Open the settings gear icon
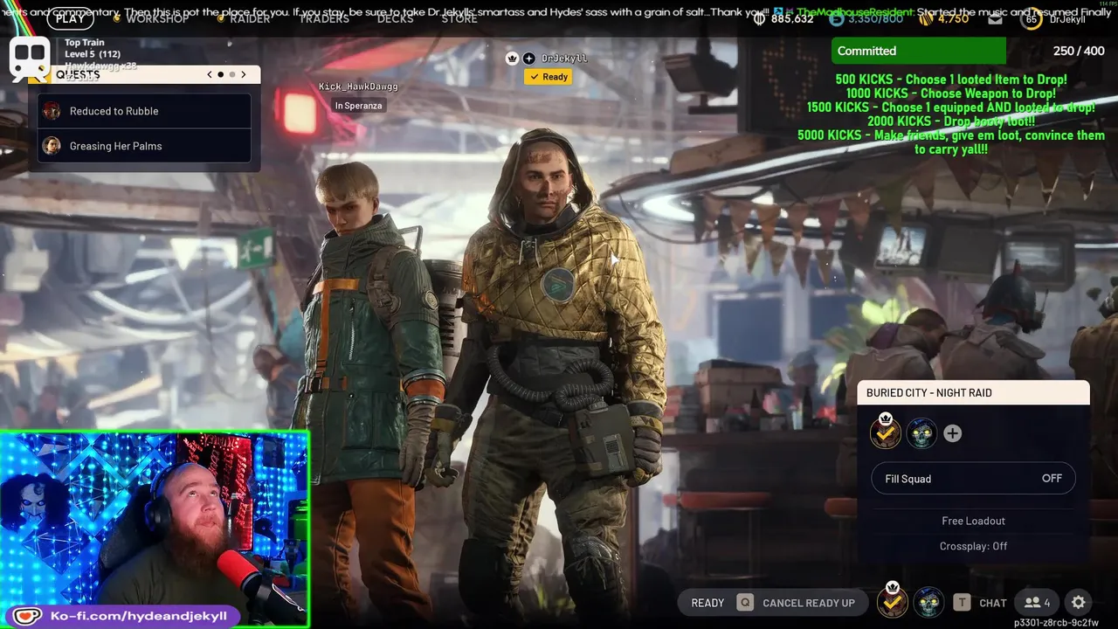Viewport: 1118px width, 629px height. [1079, 603]
